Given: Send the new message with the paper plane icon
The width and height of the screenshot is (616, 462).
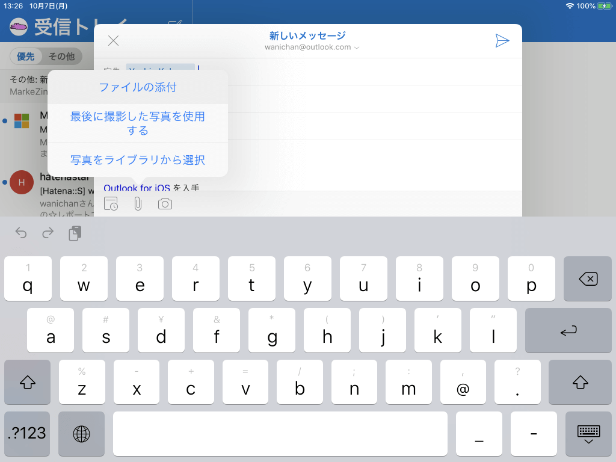Looking at the screenshot, I should point(502,41).
